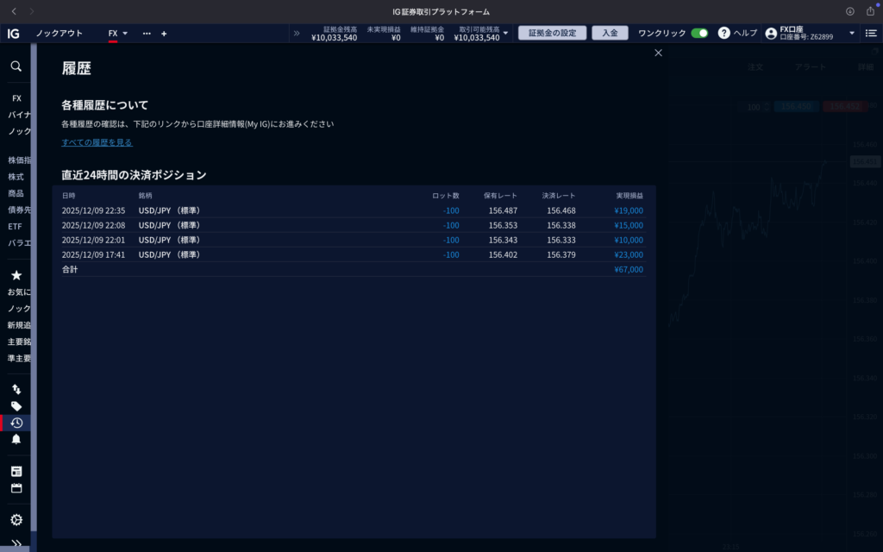
Task: Select the history clock icon in sidebar
Action: (16, 423)
